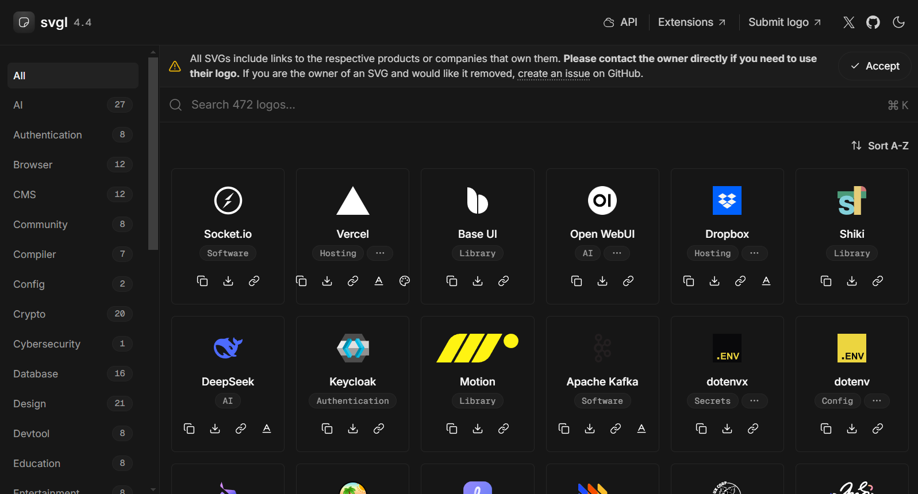
Task: Download the Socket.io SVG
Action: (228, 281)
